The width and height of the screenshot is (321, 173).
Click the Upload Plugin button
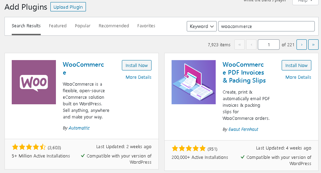pyautogui.click(x=68, y=7)
